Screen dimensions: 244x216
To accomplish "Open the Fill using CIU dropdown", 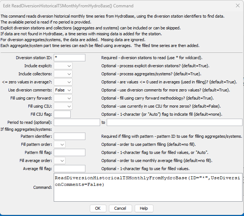I will click(x=63, y=106).
